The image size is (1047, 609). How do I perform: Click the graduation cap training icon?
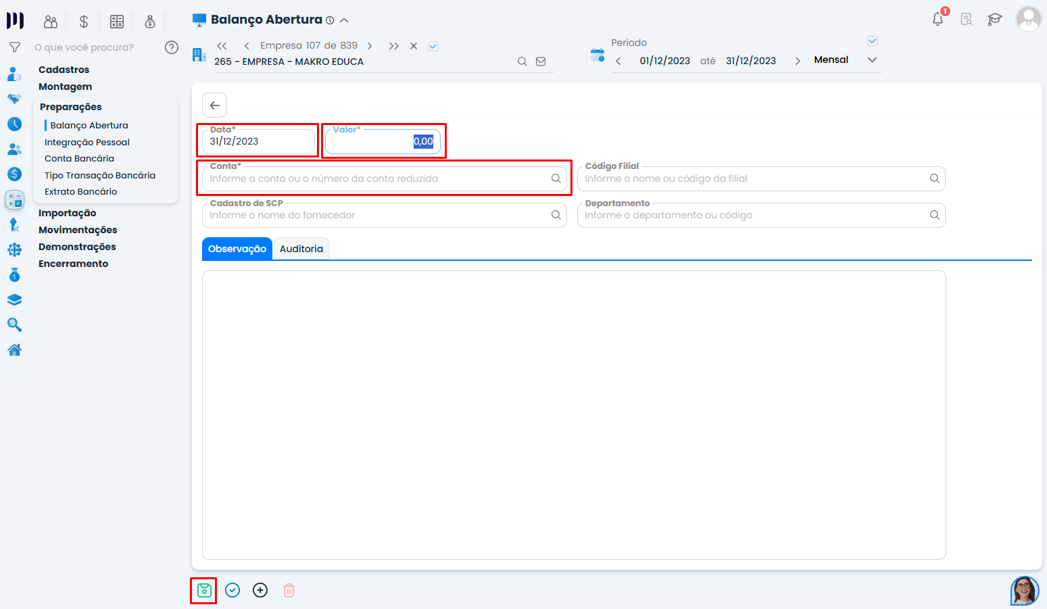click(x=994, y=20)
